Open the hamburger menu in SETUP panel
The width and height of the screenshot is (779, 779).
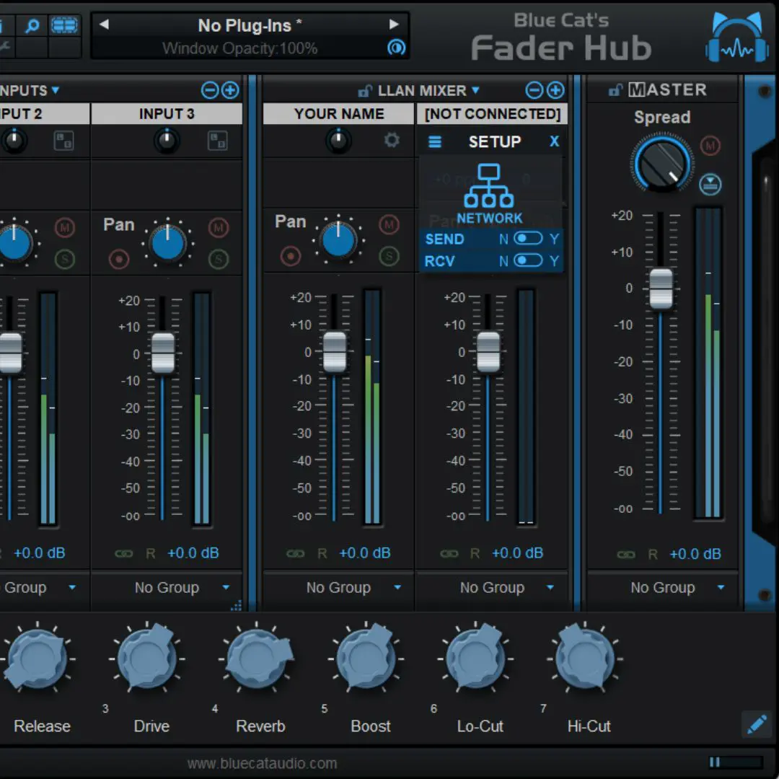click(435, 142)
